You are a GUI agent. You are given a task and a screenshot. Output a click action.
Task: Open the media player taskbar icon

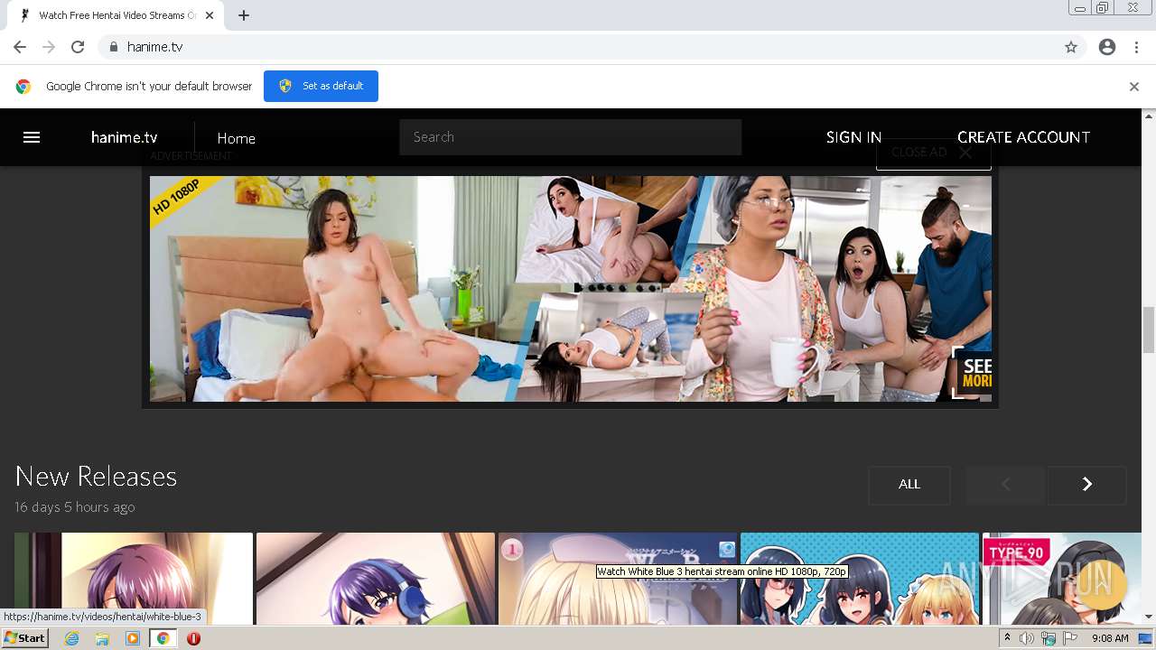coord(133,638)
